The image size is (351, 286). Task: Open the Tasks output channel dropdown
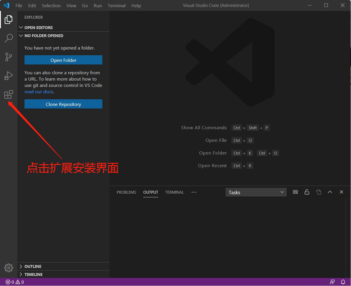tap(256, 192)
